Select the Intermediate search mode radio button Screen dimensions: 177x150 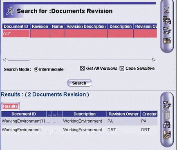(36, 69)
